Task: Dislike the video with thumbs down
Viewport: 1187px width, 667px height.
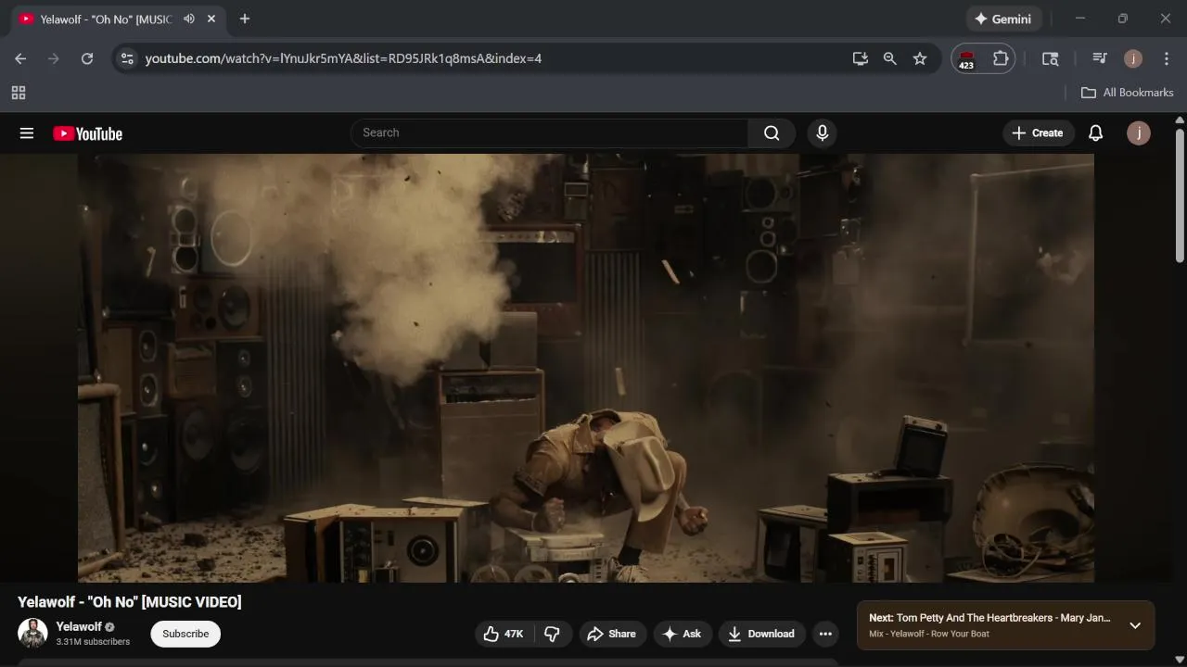Action: coord(552,634)
